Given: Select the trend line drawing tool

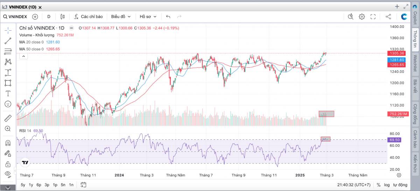Looking at the screenshot, I should [8, 41].
